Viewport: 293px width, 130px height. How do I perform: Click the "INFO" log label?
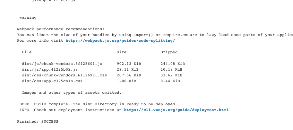coord(24,110)
